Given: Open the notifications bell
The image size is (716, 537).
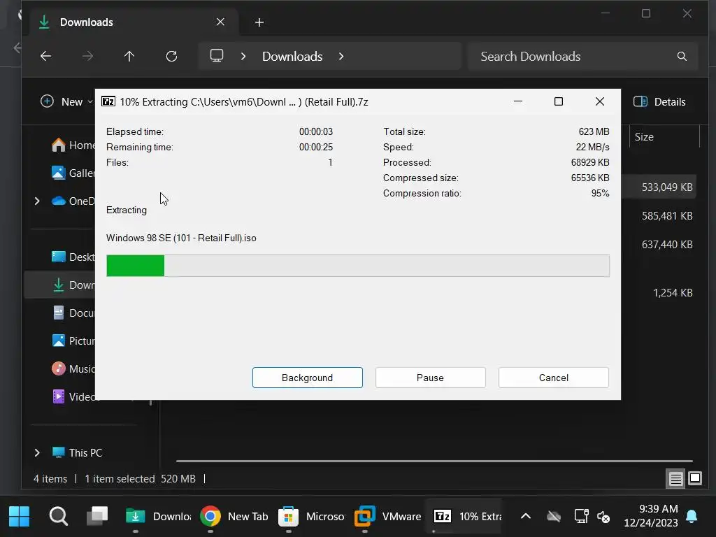Looking at the screenshot, I should pyautogui.click(x=692, y=516).
